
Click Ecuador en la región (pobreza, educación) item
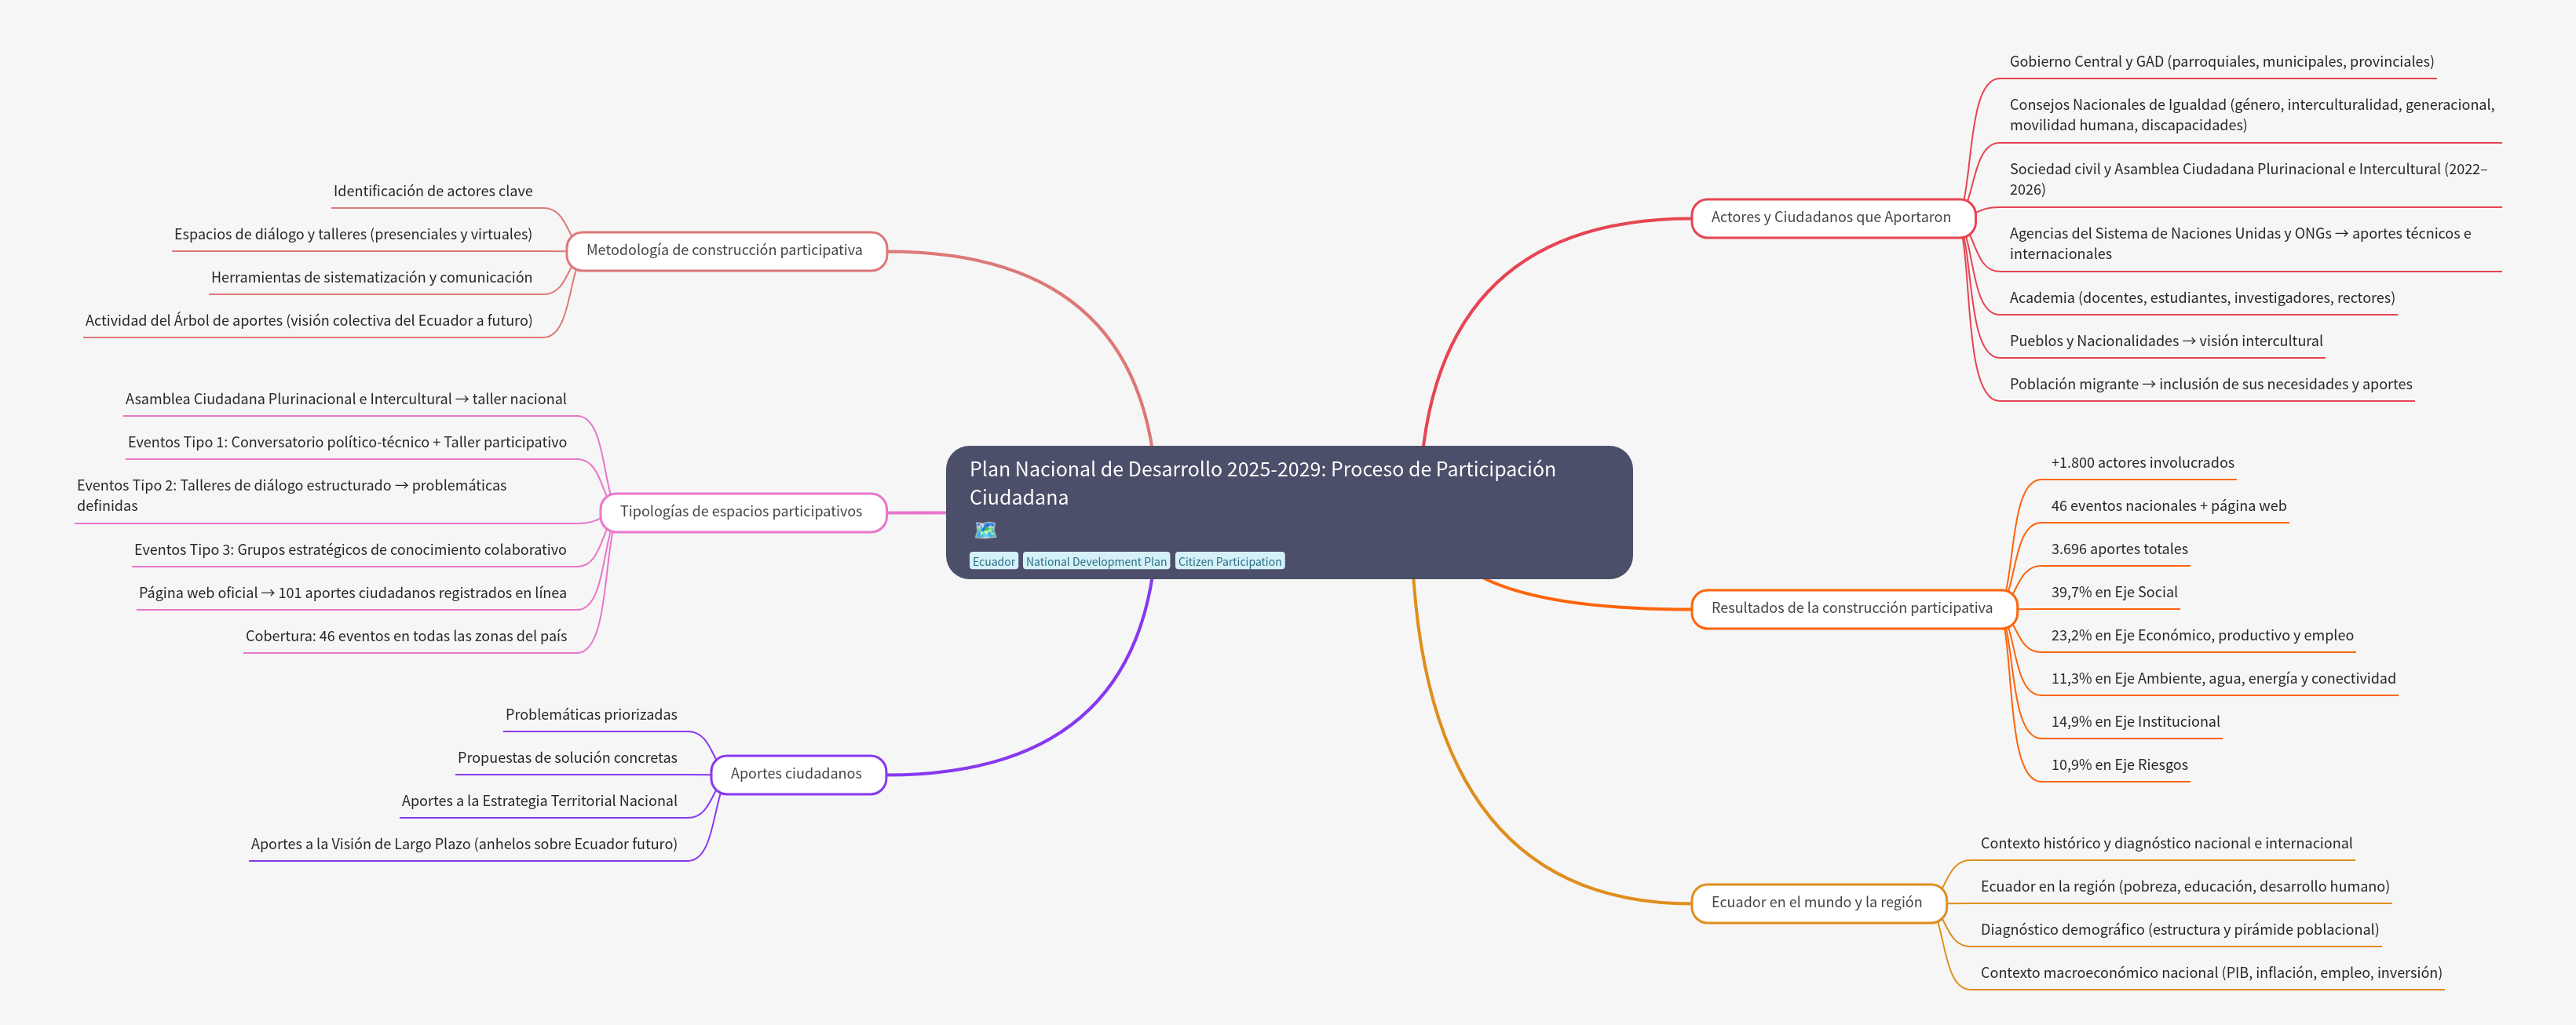click(2184, 887)
